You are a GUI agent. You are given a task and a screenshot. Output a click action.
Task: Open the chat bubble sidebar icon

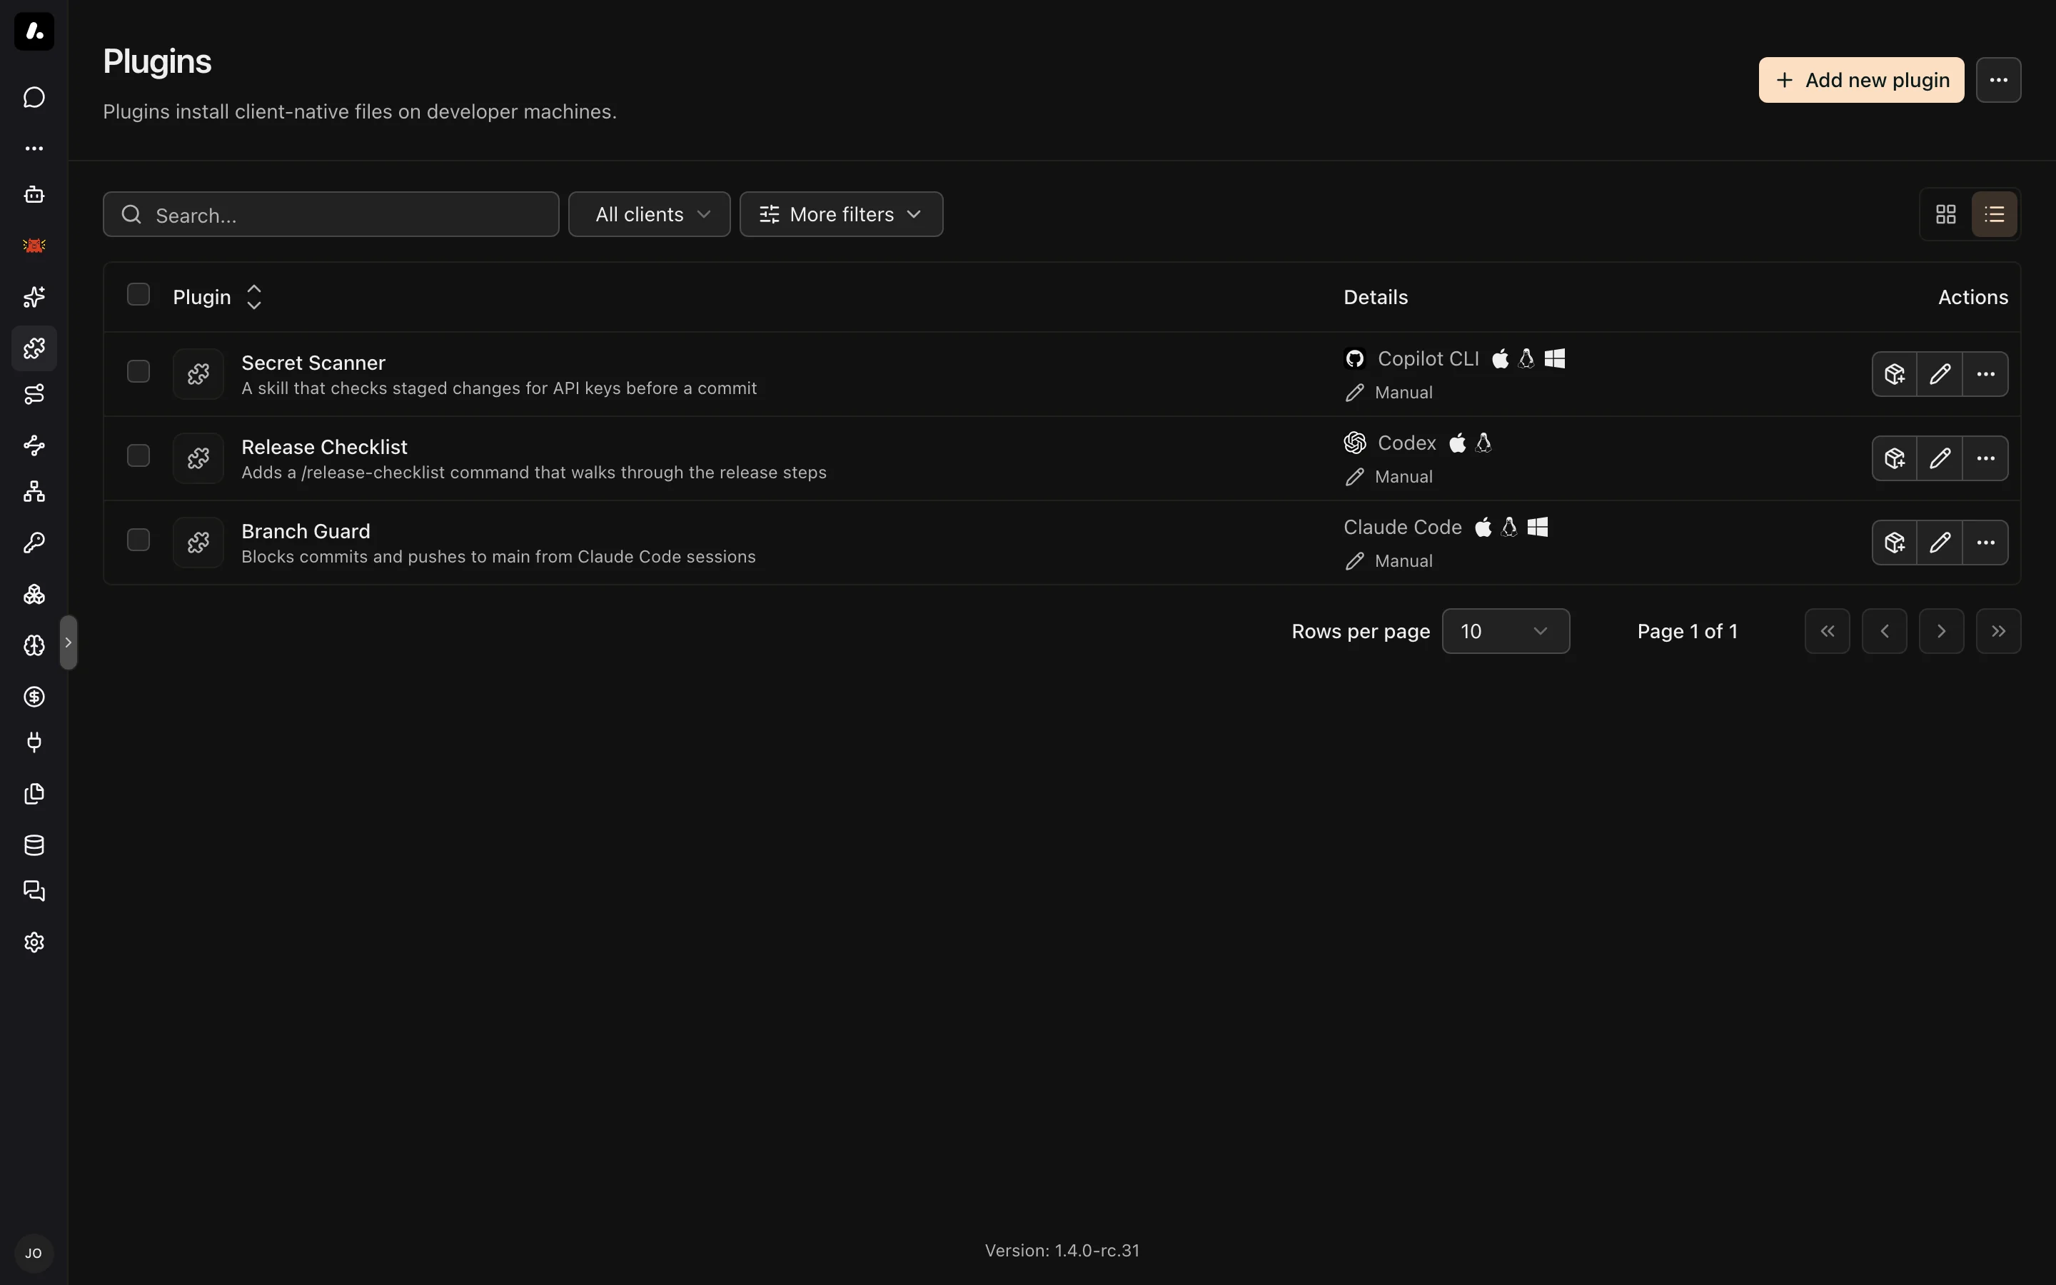pyautogui.click(x=34, y=98)
